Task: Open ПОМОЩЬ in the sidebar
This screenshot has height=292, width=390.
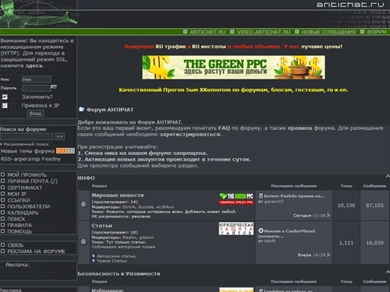Action: (19, 231)
